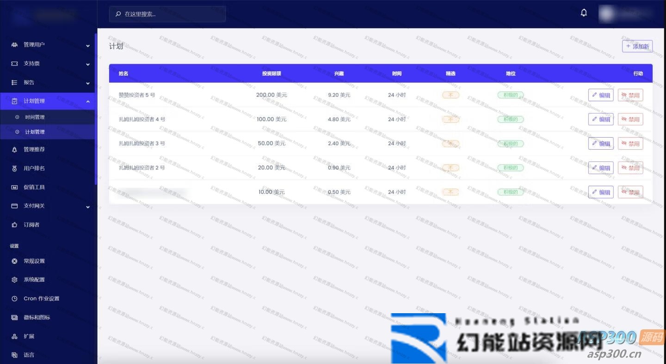Expand the 管理用户 menu chevron

tap(88, 45)
